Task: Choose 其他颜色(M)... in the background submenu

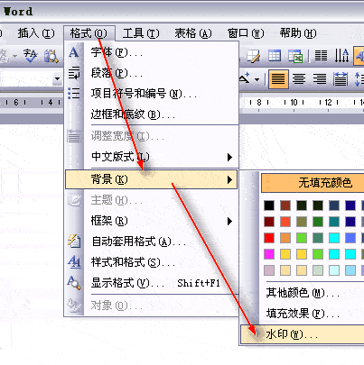Action: [302, 293]
